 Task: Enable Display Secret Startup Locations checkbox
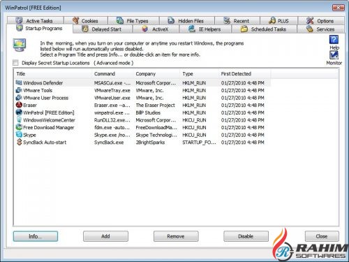point(15,63)
